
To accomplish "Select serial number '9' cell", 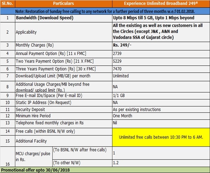I will (x=7, y=96).
